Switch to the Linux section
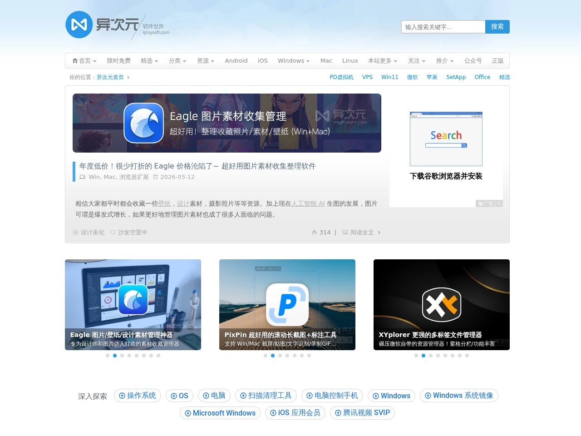The height and width of the screenshot is (436, 581). (350, 60)
